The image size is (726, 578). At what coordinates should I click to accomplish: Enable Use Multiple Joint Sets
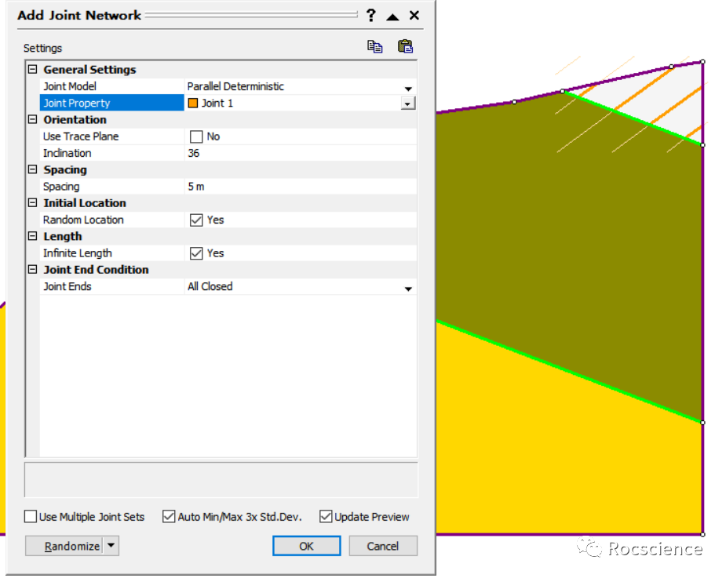click(31, 517)
